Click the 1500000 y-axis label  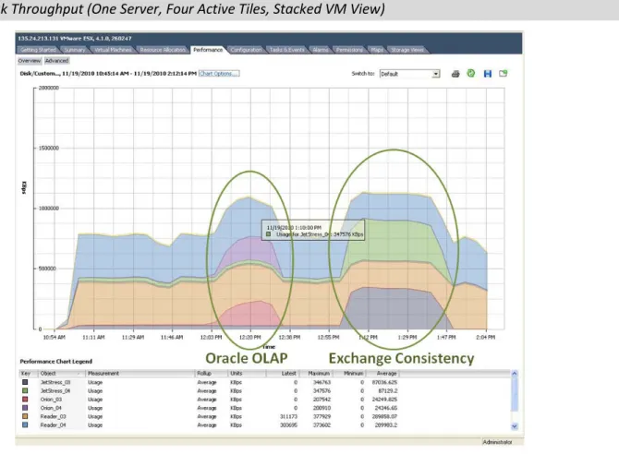pyautogui.click(x=49, y=148)
